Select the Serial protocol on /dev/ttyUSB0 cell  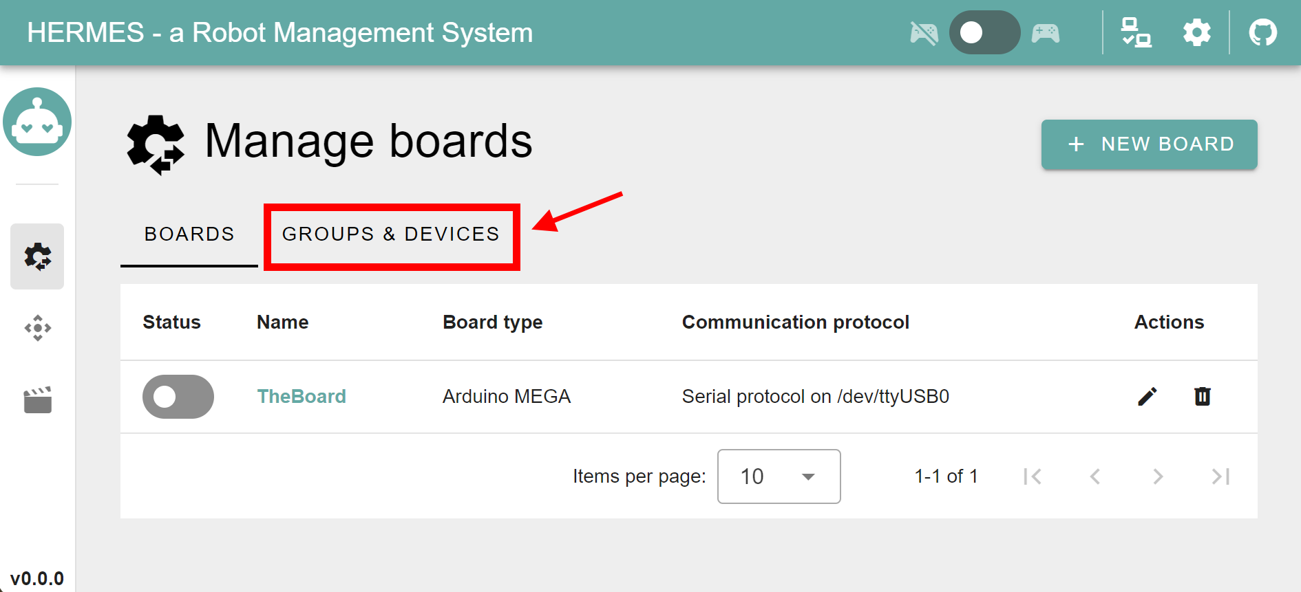(x=816, y=397)
